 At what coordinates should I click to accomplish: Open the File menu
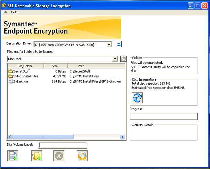(5, 12)
